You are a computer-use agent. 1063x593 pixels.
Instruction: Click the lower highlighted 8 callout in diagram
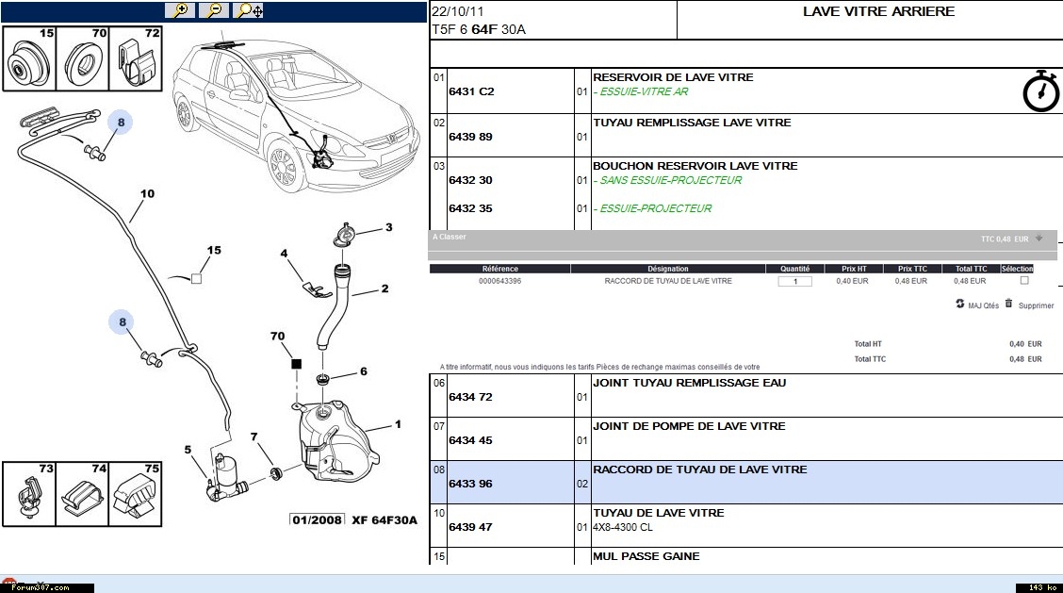122,323
